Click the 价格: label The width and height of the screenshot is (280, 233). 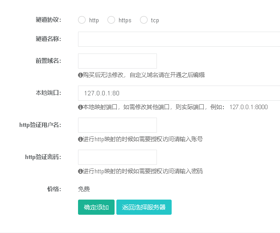(x=54, y=189)
